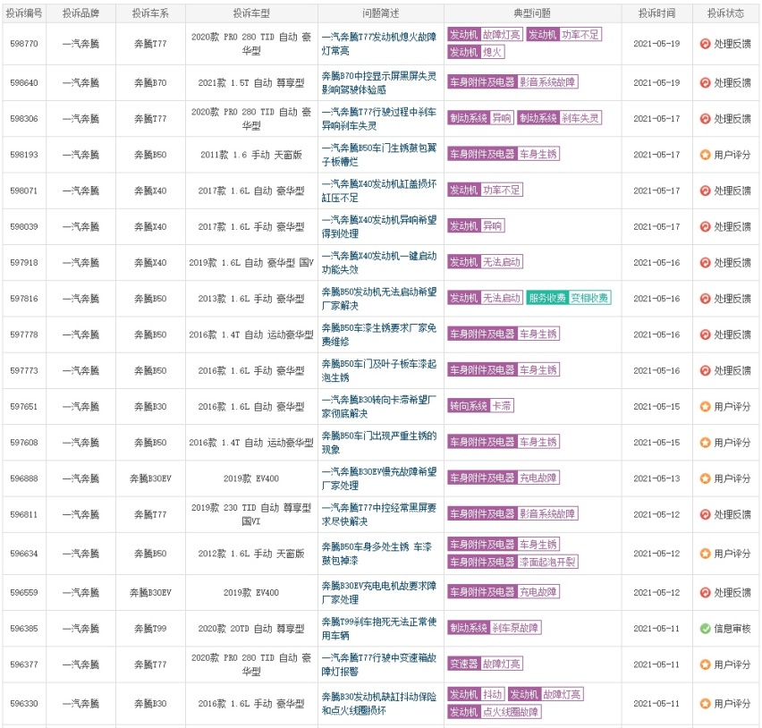Viewport: 762px width, 728px height.
Task: Click model cell 2011款 1.6 手动 天窗版
Action: coord(251,155)
